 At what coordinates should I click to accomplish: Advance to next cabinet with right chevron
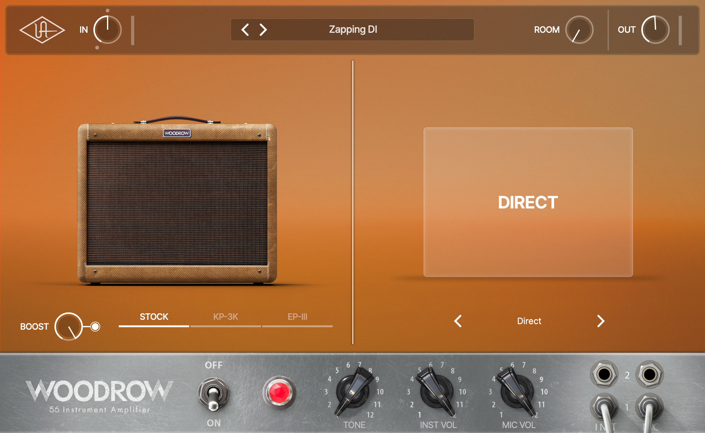(x=602, y=321)
